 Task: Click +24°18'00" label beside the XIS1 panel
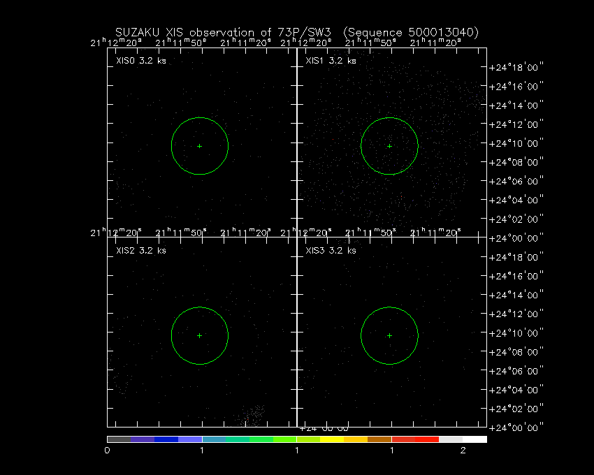pos(516,68)
